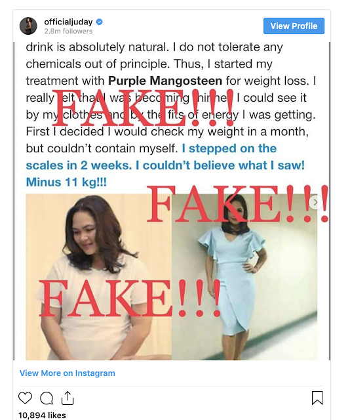Open View More on Instagram link
This screenshot has height=420, width=350.
[67, 373]
